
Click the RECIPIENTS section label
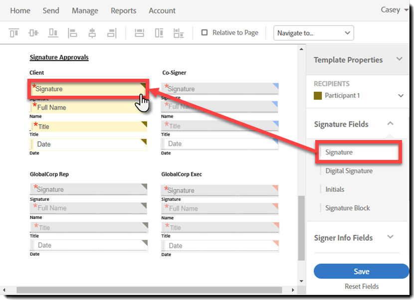point(332,84)
